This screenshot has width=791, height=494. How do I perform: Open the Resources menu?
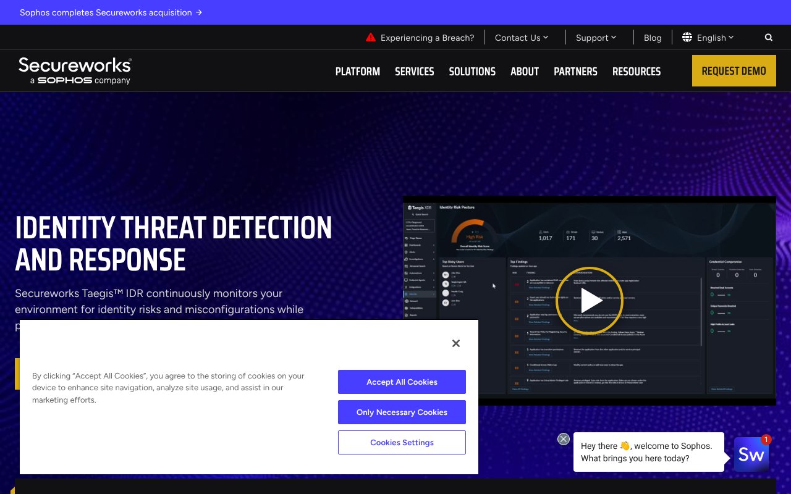click(637, 71)
